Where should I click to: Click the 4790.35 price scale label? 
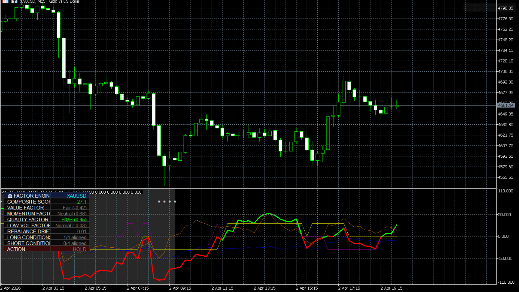coord(505,8)
